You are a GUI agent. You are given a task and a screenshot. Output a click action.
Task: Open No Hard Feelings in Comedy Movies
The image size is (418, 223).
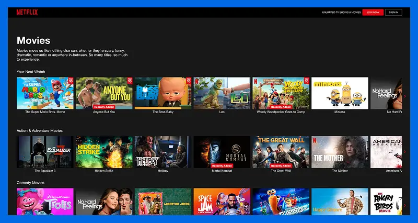pyautogui.click(x=104, y=202)
